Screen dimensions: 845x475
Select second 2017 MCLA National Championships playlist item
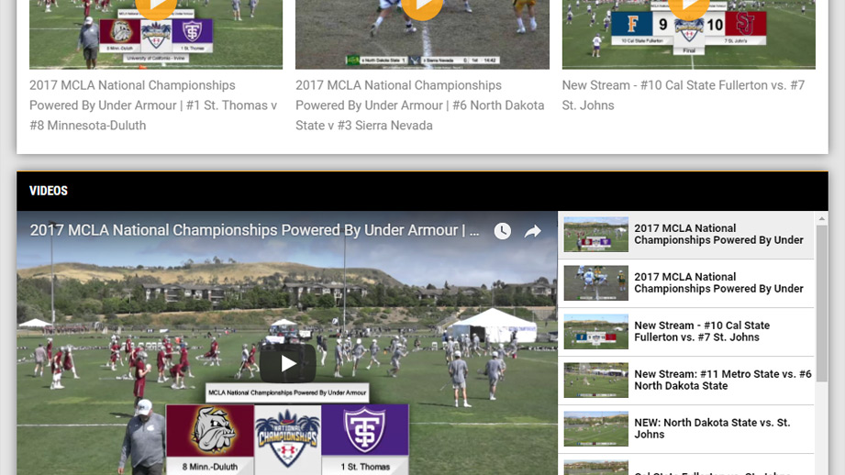(686, 283)
